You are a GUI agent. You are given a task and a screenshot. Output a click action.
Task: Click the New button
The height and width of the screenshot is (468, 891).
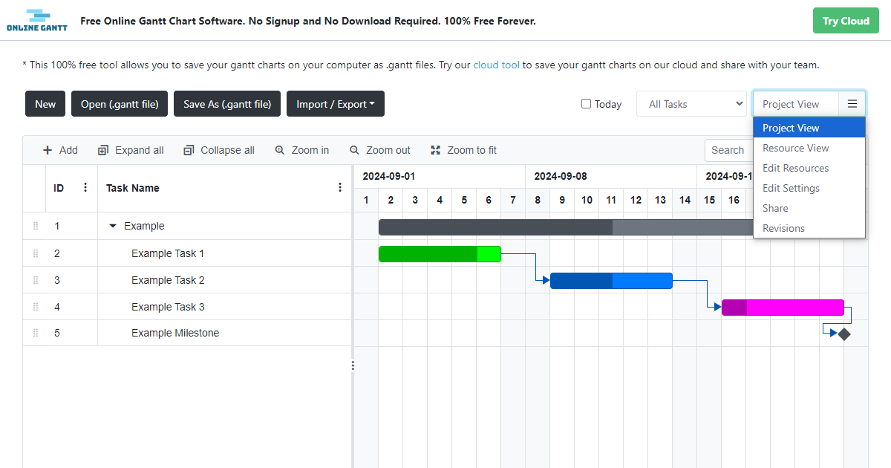(x=45, y=104)
